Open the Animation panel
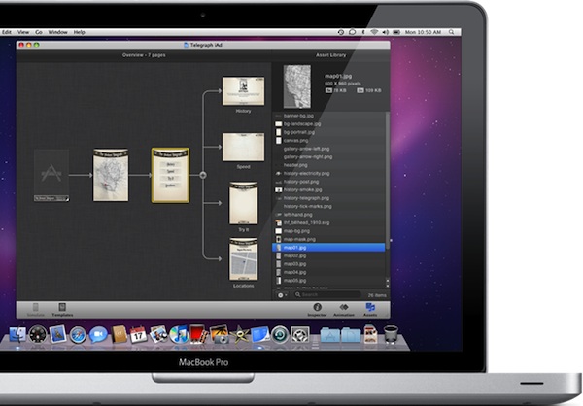583x406 pixels. tap(344, 308)
